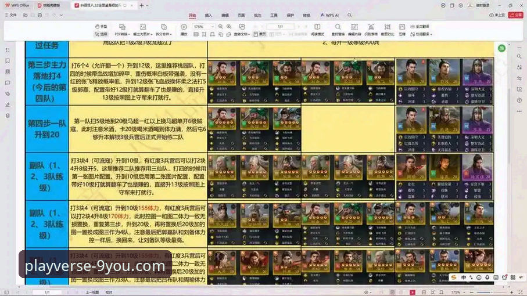The width and height of the screenshot is (527, 296).
Task: Activate the Select (选择) tool
Action: [x=101, y=34]
